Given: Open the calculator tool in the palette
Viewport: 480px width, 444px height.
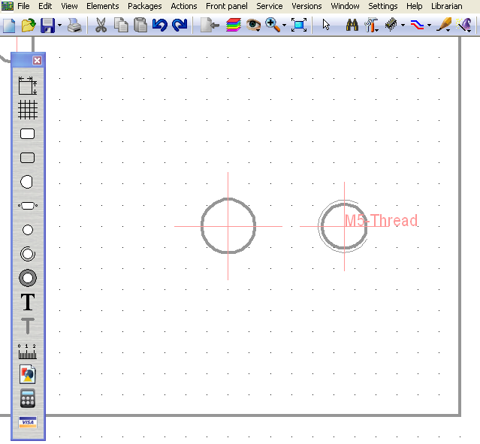Looking at the screenshot, I should pyautogui.click(x=28, y=398).
